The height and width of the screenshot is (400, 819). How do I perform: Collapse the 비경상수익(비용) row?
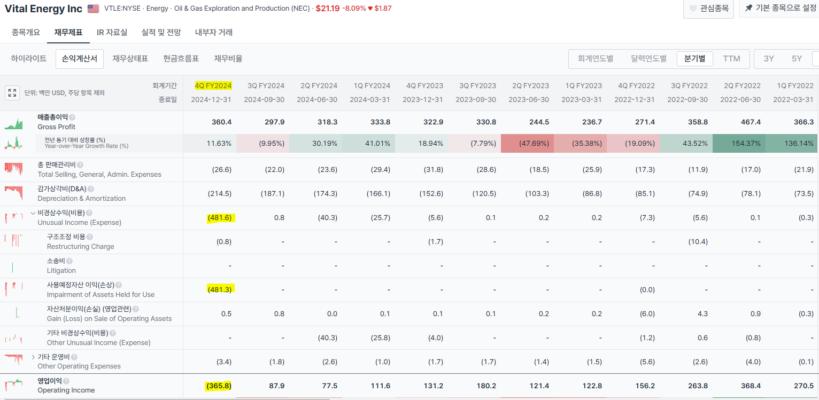coord(33,213)
